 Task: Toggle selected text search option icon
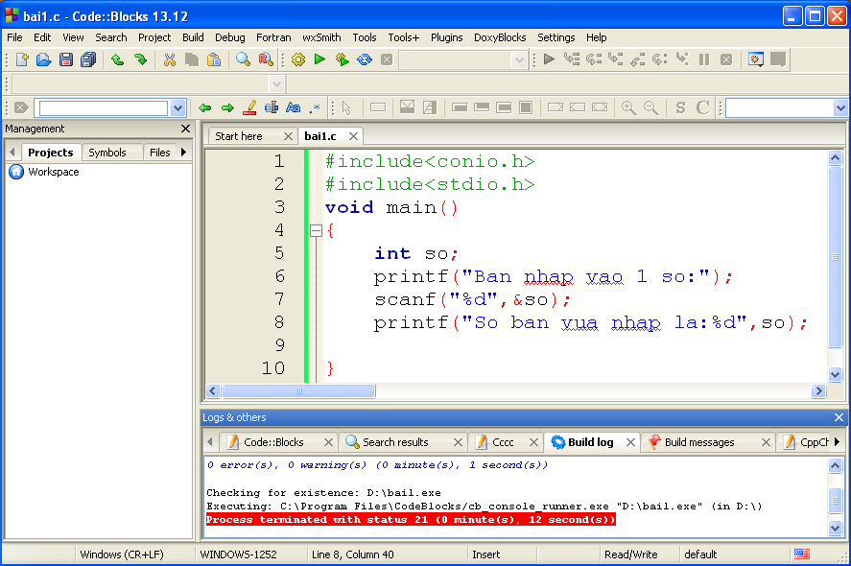click(x=272, y=107)
